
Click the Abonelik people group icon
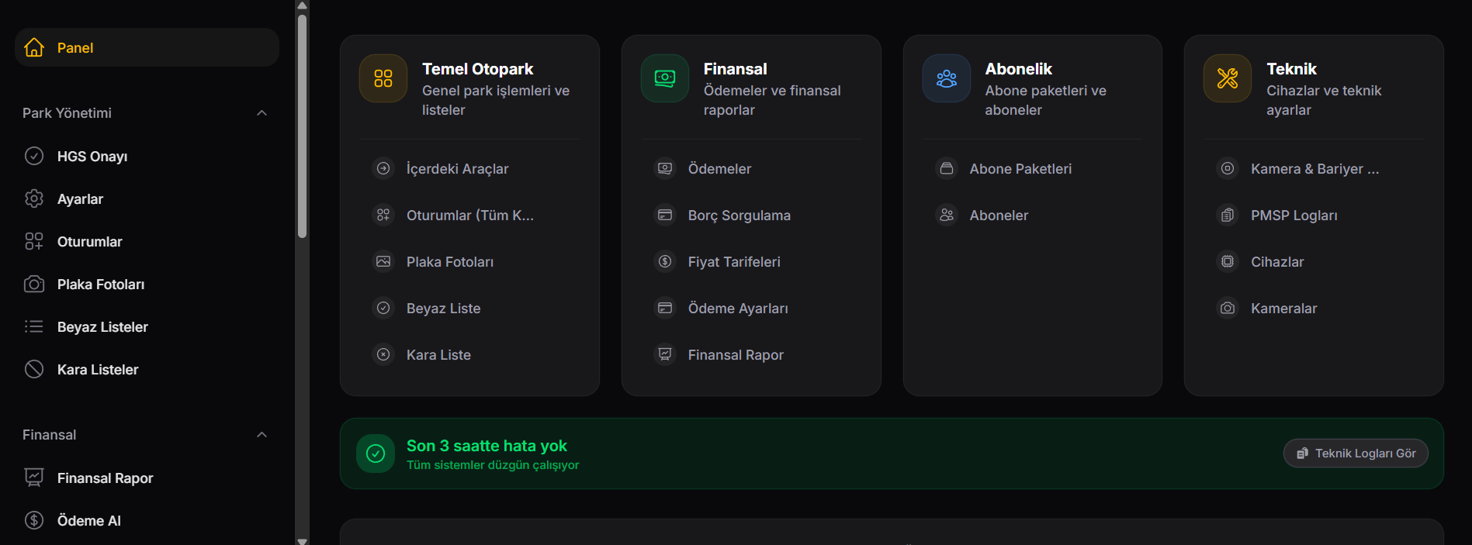click(947, 78)
